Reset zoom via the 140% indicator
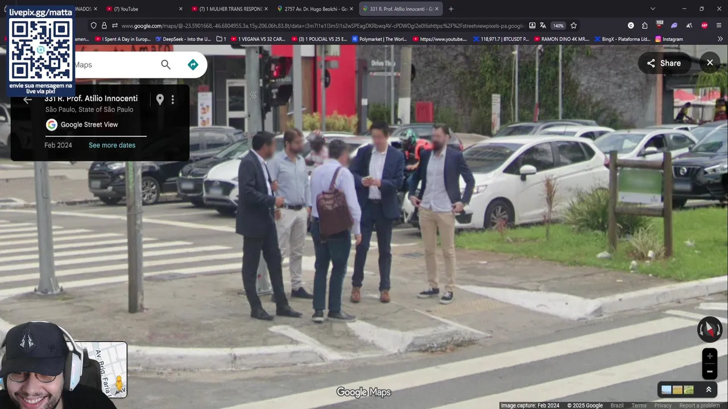Image resolution: width=728 pixels, height=409 pixels. [558, 26]
